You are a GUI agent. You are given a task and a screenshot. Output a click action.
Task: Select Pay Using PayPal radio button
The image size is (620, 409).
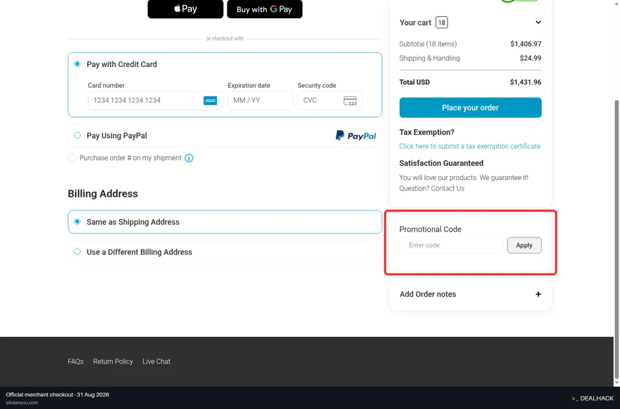pyautogui.click(x=77, y=135)
